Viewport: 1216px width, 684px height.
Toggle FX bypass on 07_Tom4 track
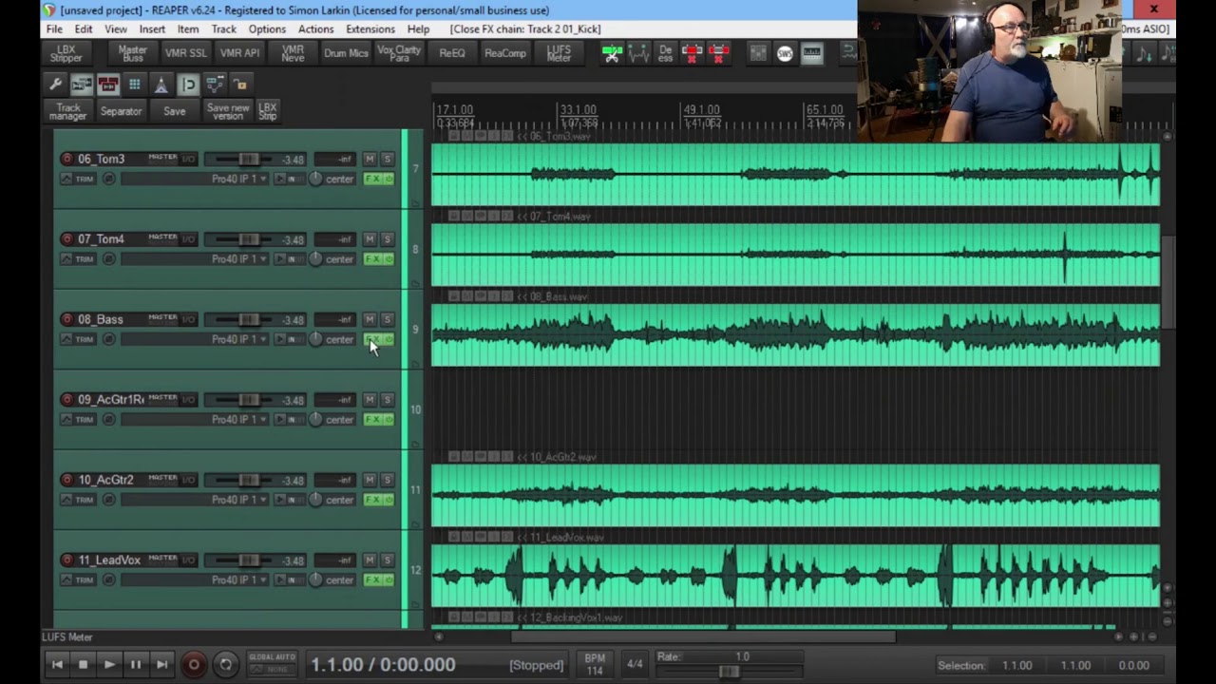coord(389,259)
